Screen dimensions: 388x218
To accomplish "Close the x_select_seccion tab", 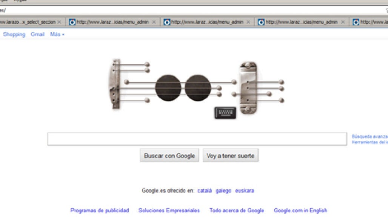I will (x=59, y=22).
